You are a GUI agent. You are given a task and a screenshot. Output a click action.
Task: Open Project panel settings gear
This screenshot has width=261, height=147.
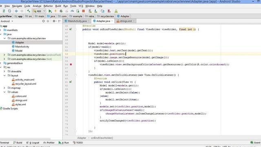click(x=54, y=21)
